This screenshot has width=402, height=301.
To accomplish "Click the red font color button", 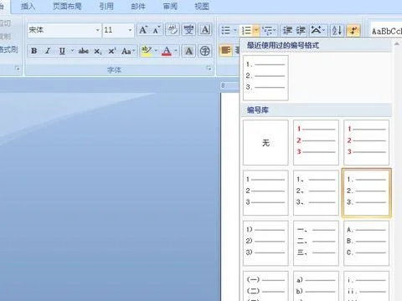I will click(x=167, y=51).
